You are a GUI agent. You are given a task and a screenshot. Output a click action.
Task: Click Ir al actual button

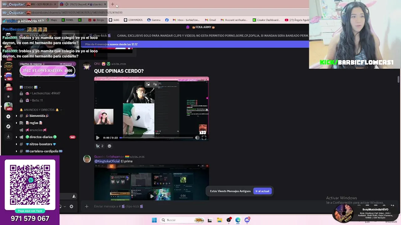(x=262, y=191)
